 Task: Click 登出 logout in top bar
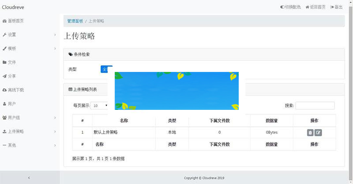(x=336, y=7)
